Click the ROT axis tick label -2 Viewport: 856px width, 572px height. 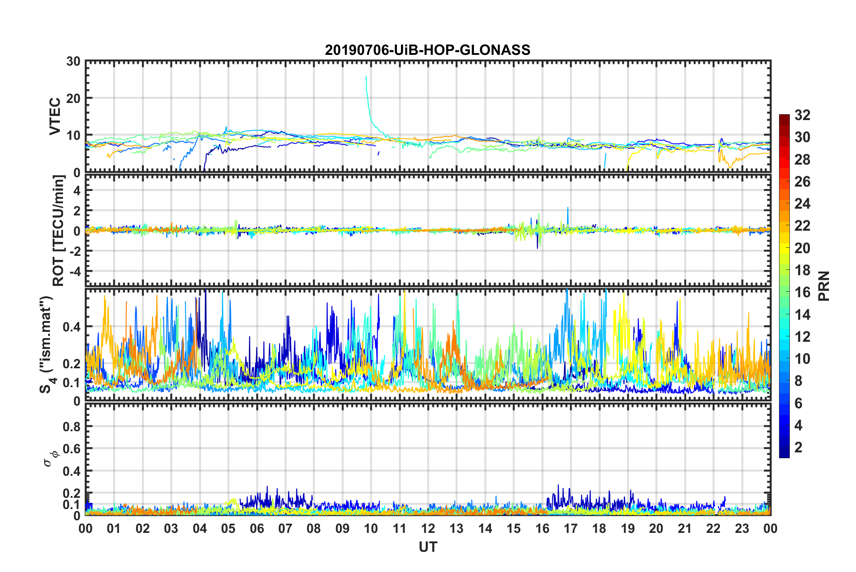(x=74, y=251)
